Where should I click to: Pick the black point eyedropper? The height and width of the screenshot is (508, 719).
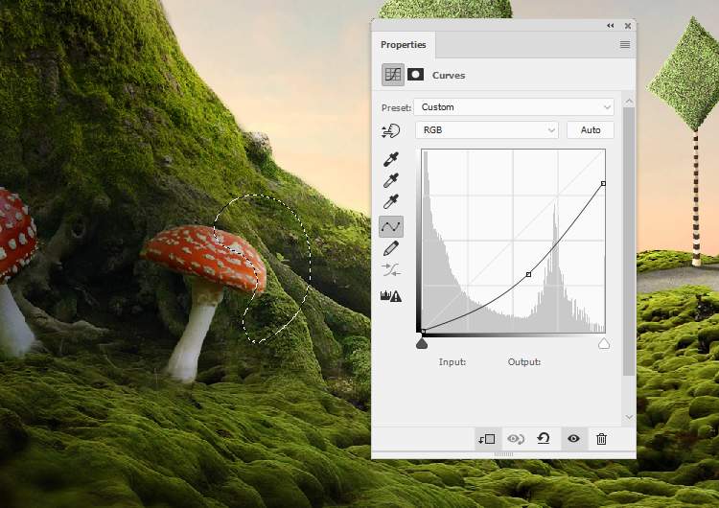(x=390, y=159)
